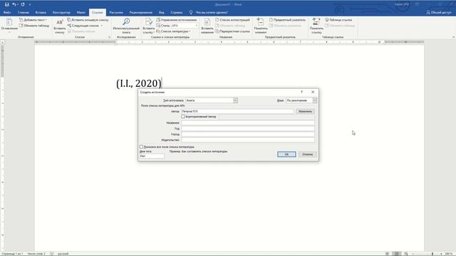The width and height of the screenshot is (456, 256).
Task: Click Пометить ссылку
Action: [316, 26]
